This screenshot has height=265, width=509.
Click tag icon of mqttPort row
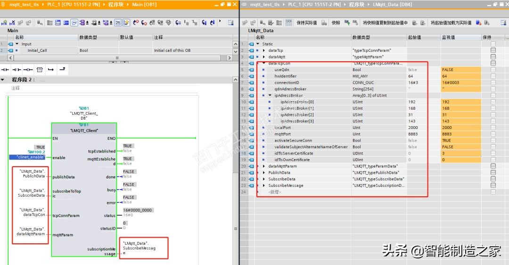251,134
